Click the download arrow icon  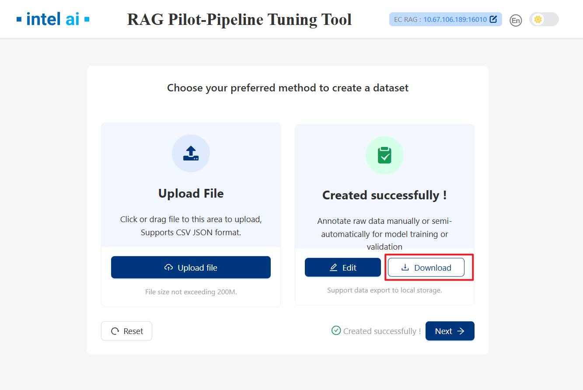point(405,268)
